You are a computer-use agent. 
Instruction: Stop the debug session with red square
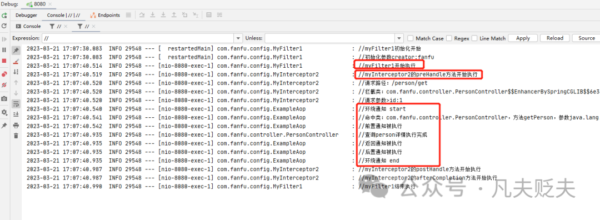point(4,61)
